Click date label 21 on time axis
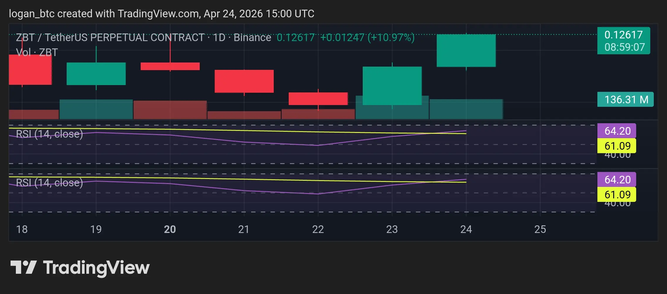 [x=244, y=229]
